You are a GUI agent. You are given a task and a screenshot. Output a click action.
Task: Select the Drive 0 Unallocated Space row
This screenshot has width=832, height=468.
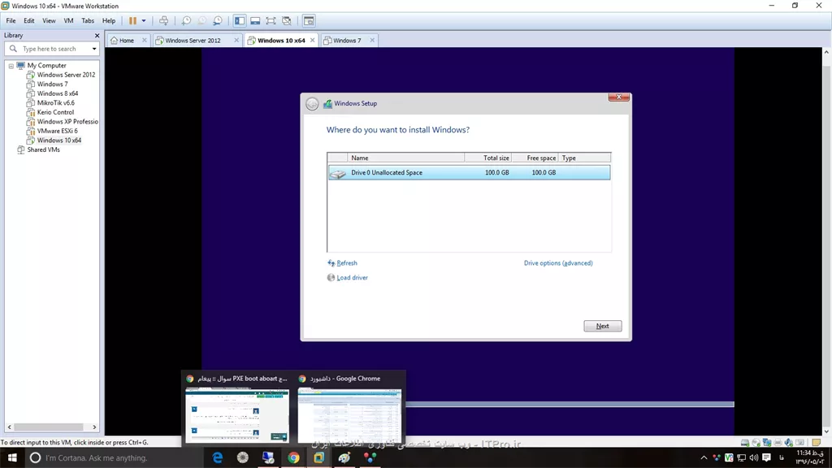tap(469, 172)
